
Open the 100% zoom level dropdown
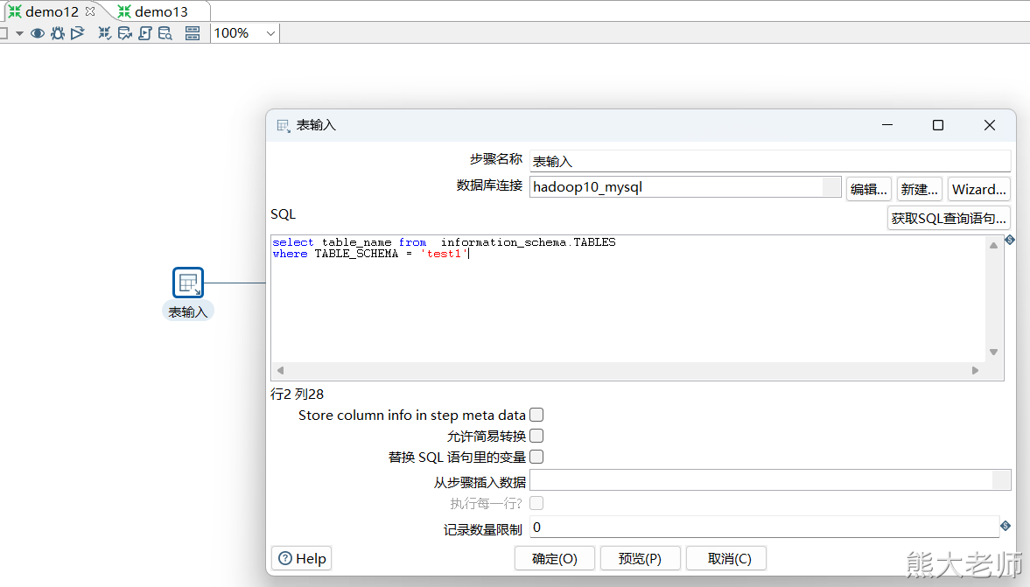[x=270, y=33]
